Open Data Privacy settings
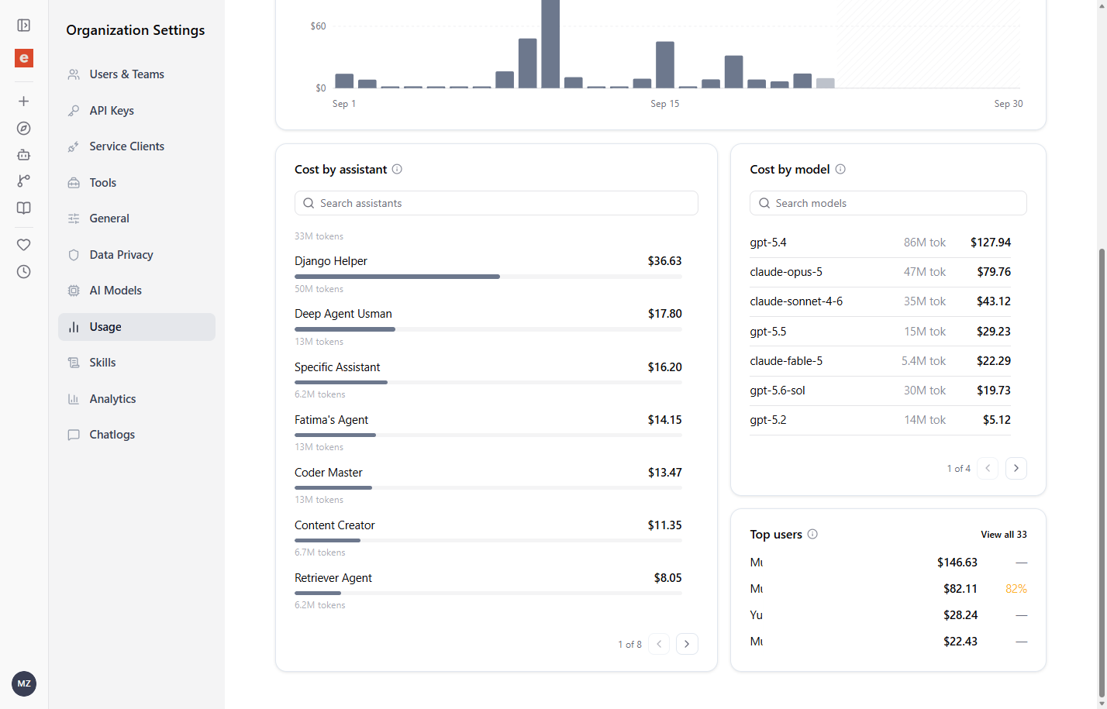Screen dimensions: 1107x709 136,255
